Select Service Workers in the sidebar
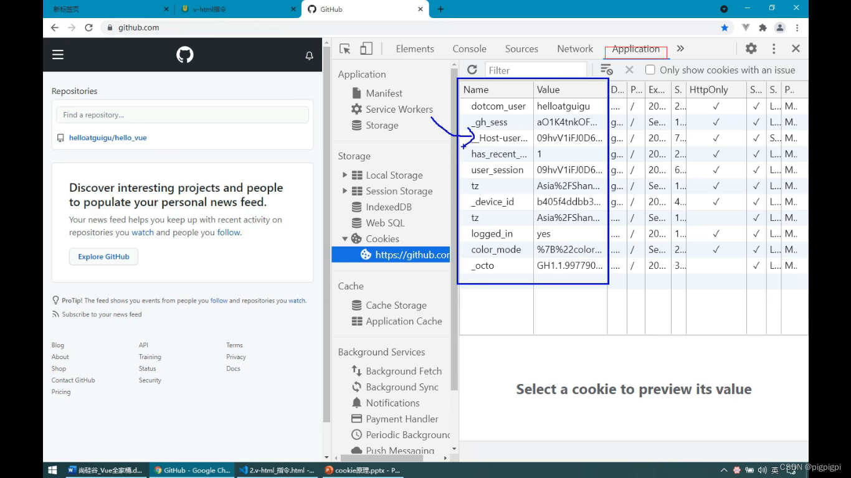 399,109
